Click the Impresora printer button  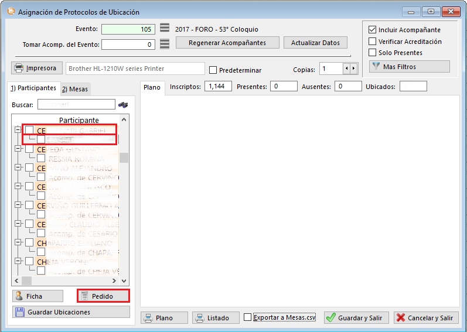coord(36,68)
